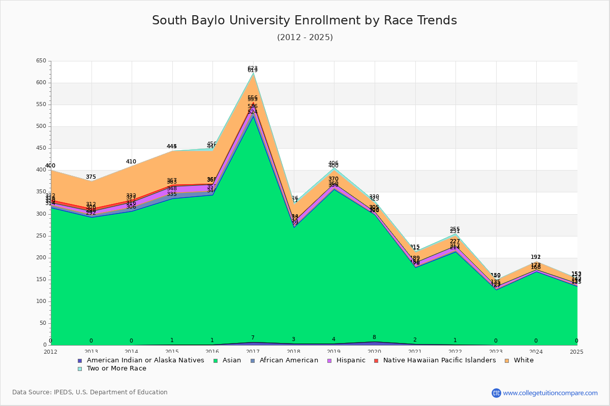
Task: Click the 2023 x-axis label
Action: (496, 351)
